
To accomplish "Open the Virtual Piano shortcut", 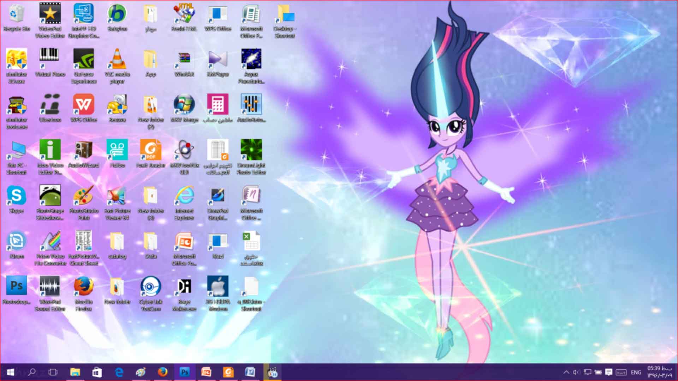I will [50, 63].
